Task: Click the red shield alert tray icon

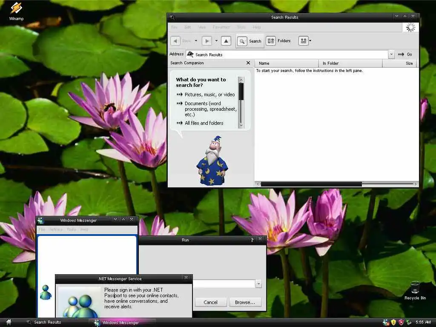Action: click(401, 322)
